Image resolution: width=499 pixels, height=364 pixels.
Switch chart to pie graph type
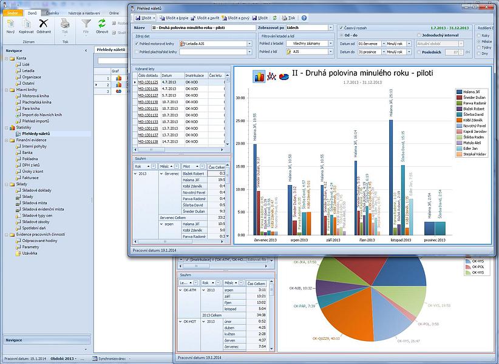coord(284,76)
